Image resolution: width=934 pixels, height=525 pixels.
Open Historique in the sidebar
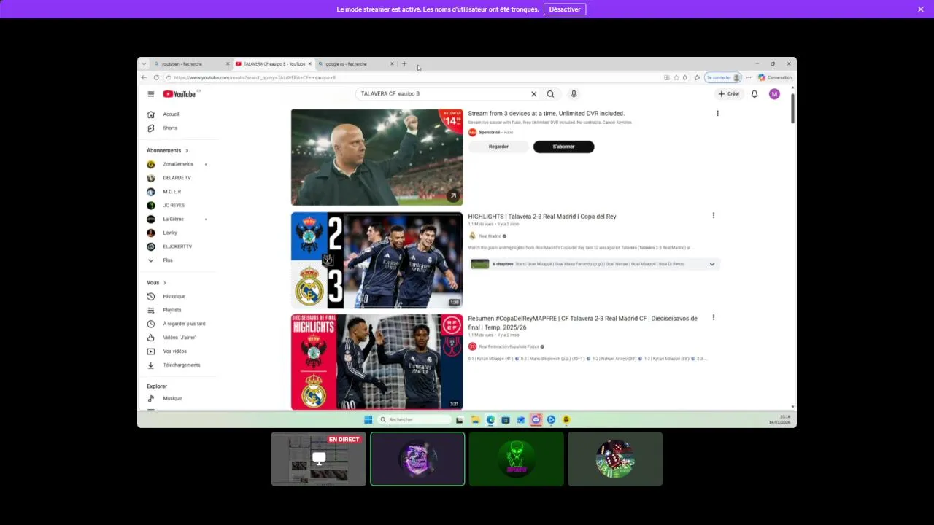(x=174, y=297)
